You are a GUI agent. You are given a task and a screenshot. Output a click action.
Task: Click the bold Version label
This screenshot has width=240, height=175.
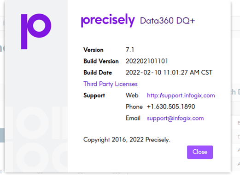94,50
